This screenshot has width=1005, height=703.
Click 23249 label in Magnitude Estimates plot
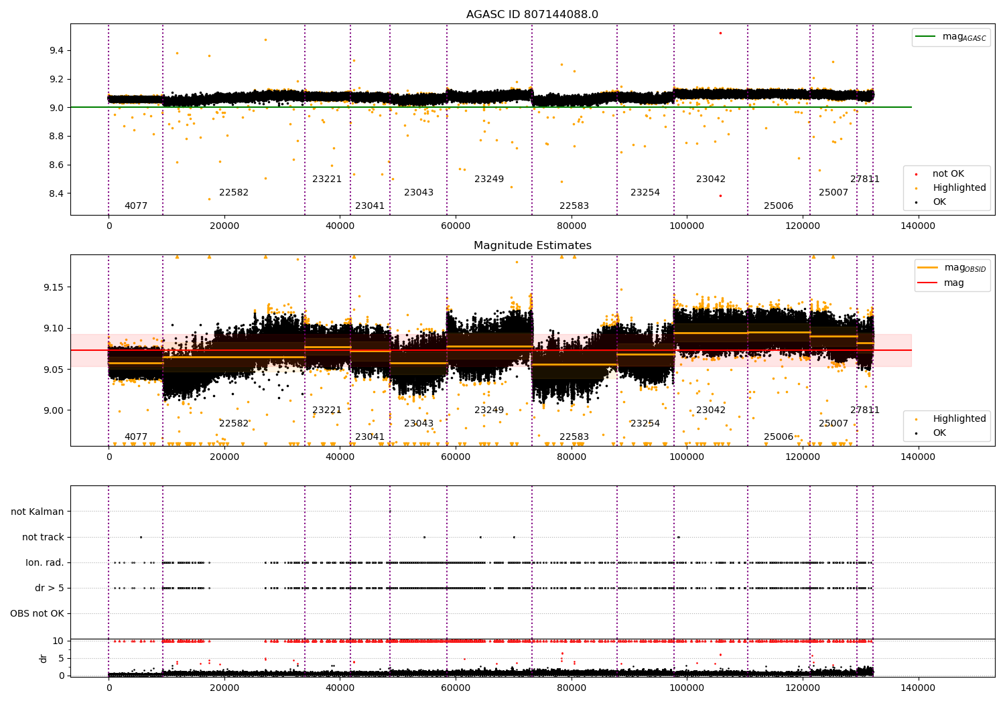(x=489, y=410)
